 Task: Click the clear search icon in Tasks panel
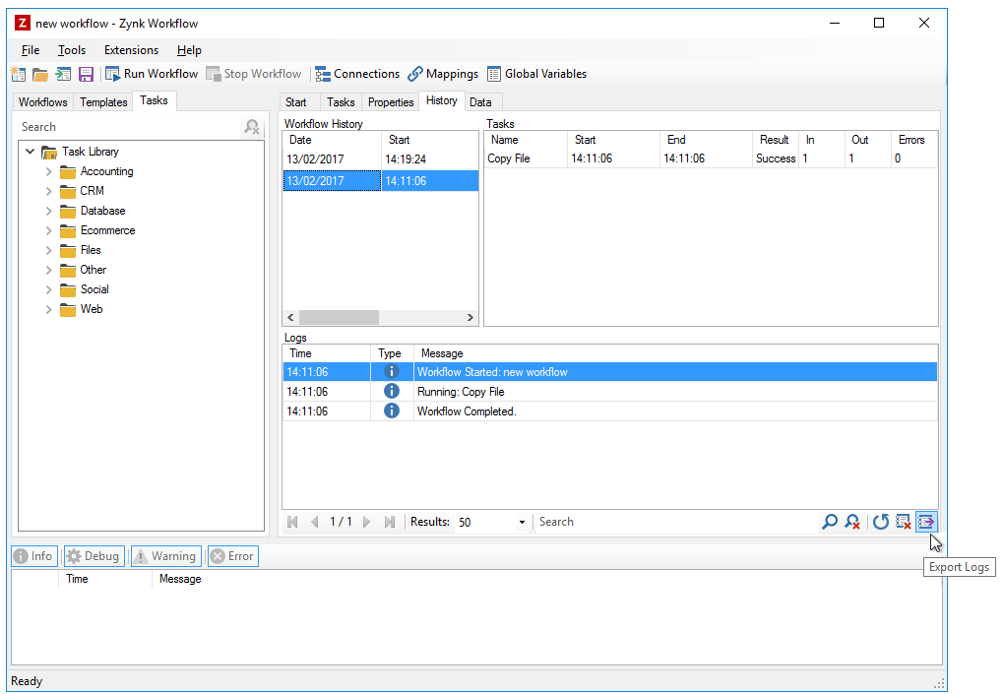click(x=252, y=127)
